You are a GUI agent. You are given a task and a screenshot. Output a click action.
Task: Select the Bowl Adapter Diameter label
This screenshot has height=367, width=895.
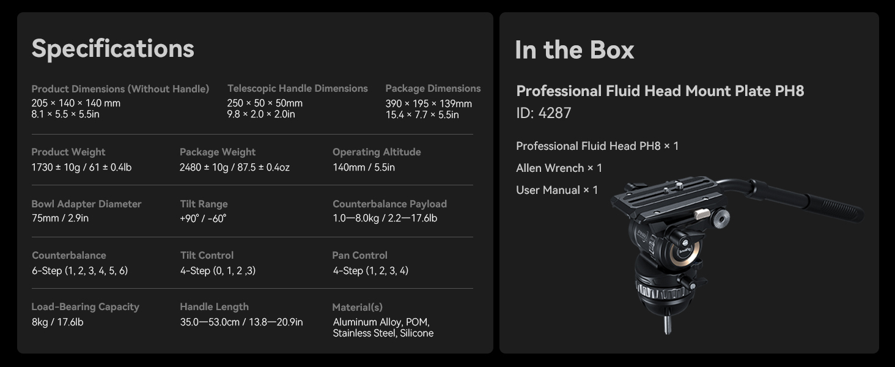[x=86, y=204]
